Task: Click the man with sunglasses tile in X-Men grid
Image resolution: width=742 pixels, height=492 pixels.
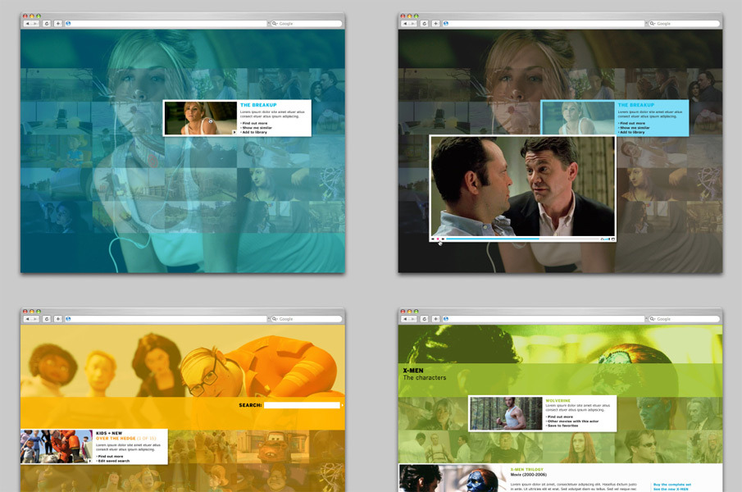Action: pos(650,447)
